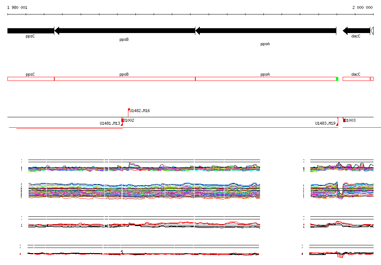Click the ppsB black gene arrow
Screen dimensions: 381x265
point(125,31)
